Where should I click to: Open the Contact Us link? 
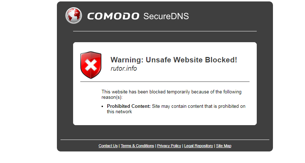click(x=108, y=146)
